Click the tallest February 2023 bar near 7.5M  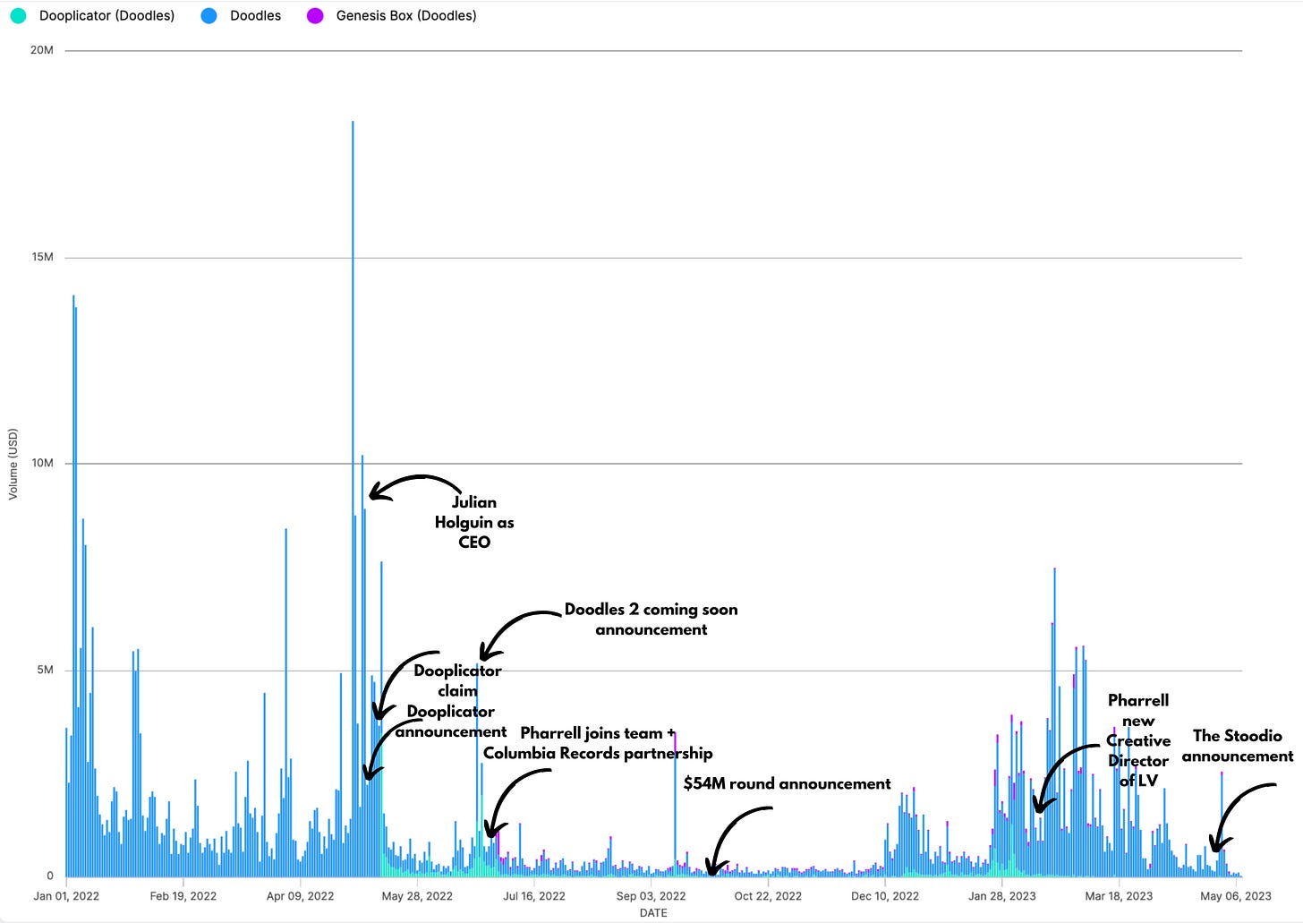point(1055,722)
